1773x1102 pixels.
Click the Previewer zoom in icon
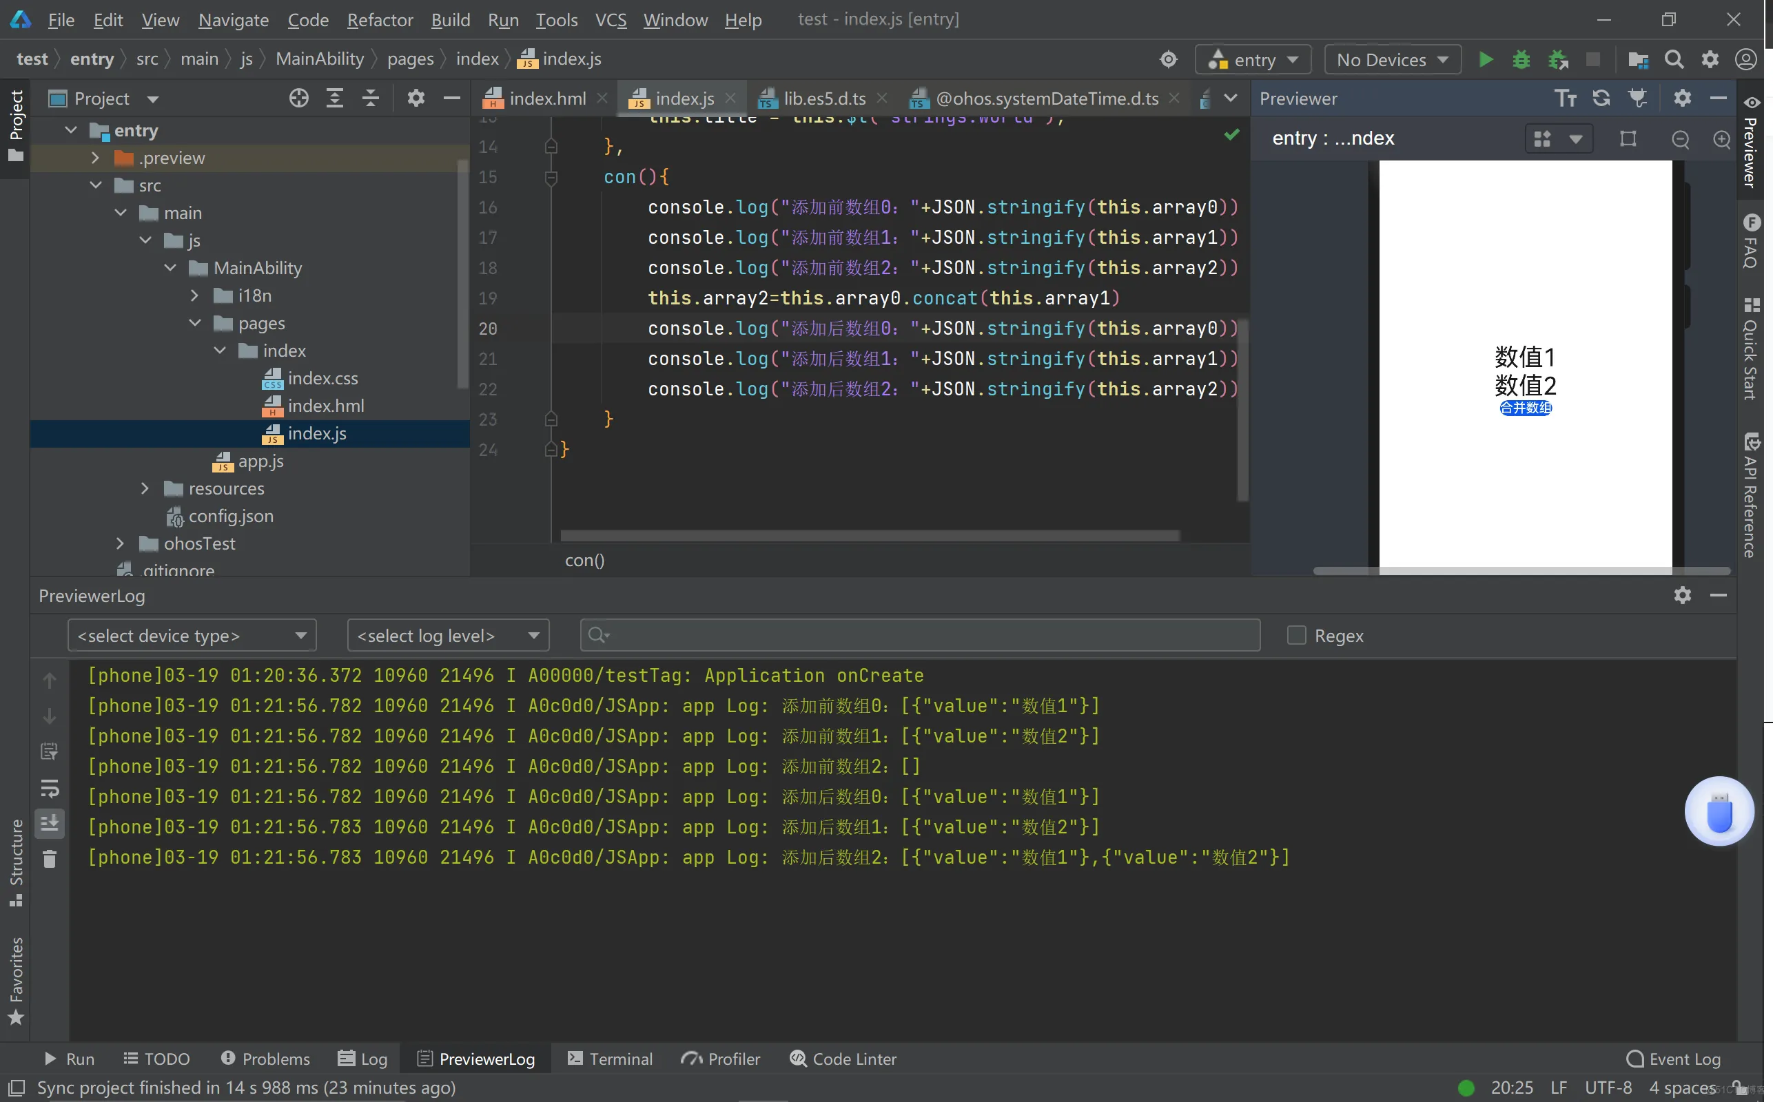click(1722, 139)
